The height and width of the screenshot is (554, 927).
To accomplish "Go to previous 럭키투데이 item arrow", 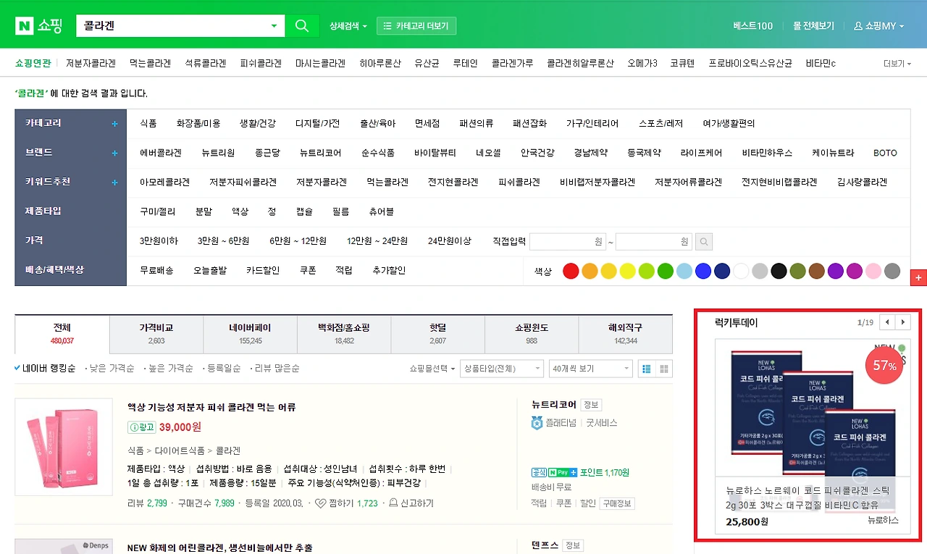I will 886,322.
